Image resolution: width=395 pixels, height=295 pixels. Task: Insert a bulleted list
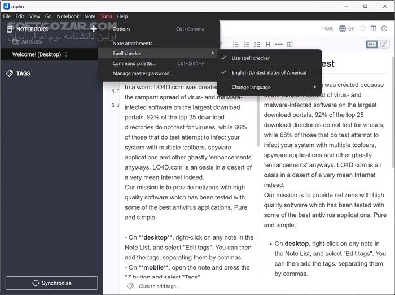pyautogui.click(x=236, y=45)
